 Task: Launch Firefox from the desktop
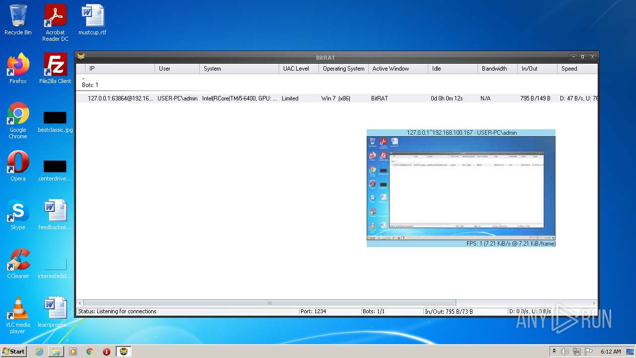pos(18,69)
